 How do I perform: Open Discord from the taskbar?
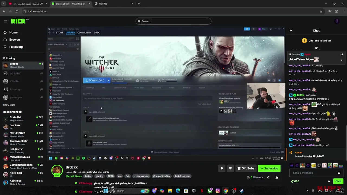coord(154,191)
